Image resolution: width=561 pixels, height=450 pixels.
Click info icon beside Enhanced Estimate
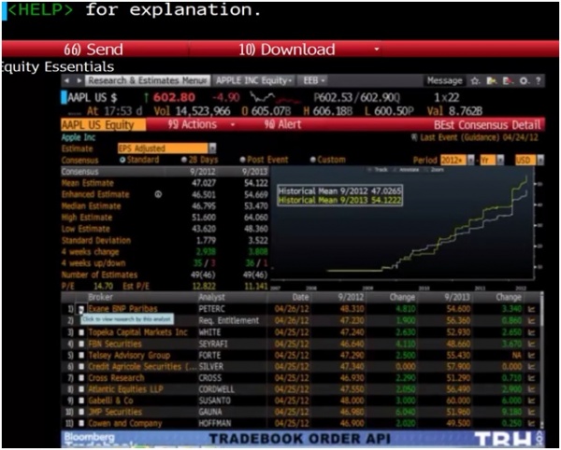click(x=158, y=194)
